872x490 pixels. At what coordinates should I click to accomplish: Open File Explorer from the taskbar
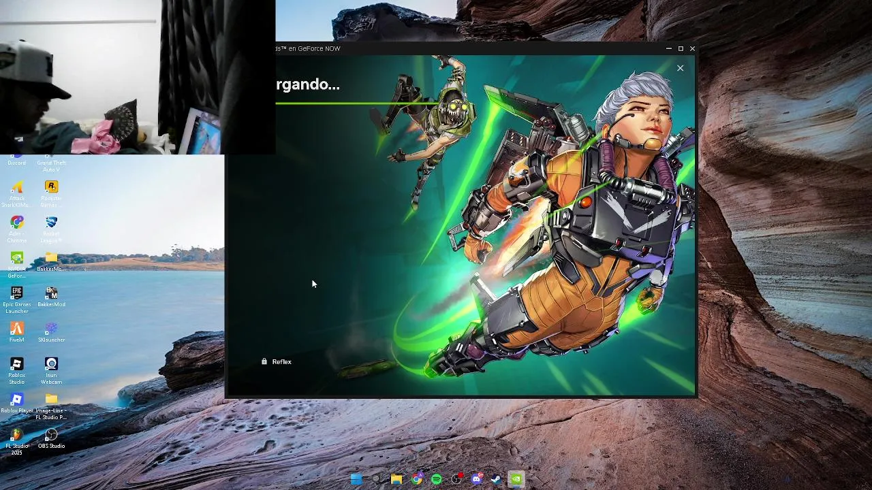coord(396,479)
